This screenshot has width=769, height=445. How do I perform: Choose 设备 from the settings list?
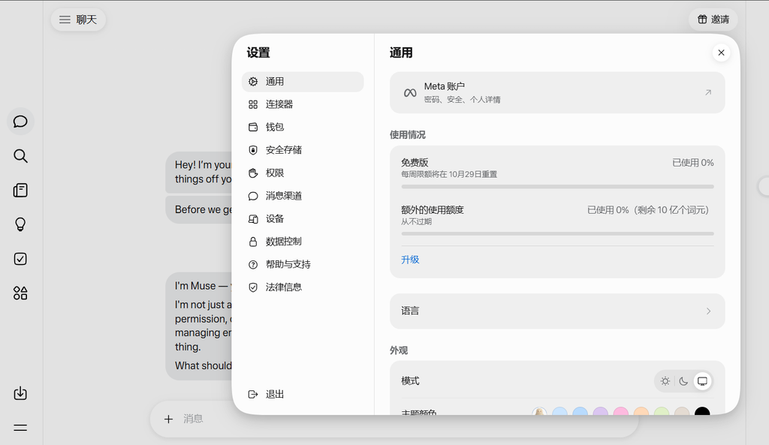(x=303, y=218)
